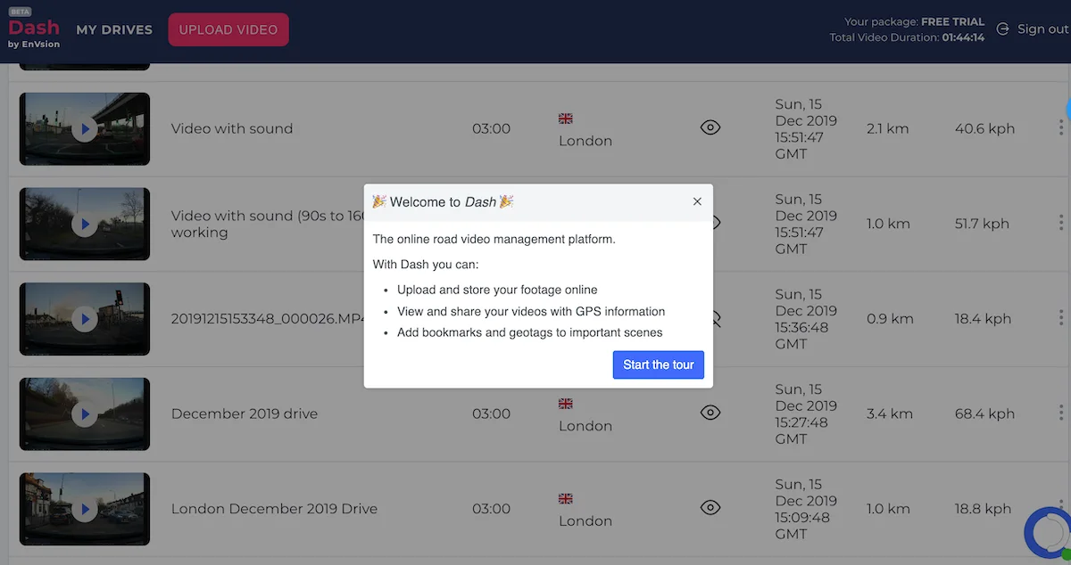Play the 'December 2019 drive' video thumbnail
The image size is (1071, 565).
click(x=85, y=414)
